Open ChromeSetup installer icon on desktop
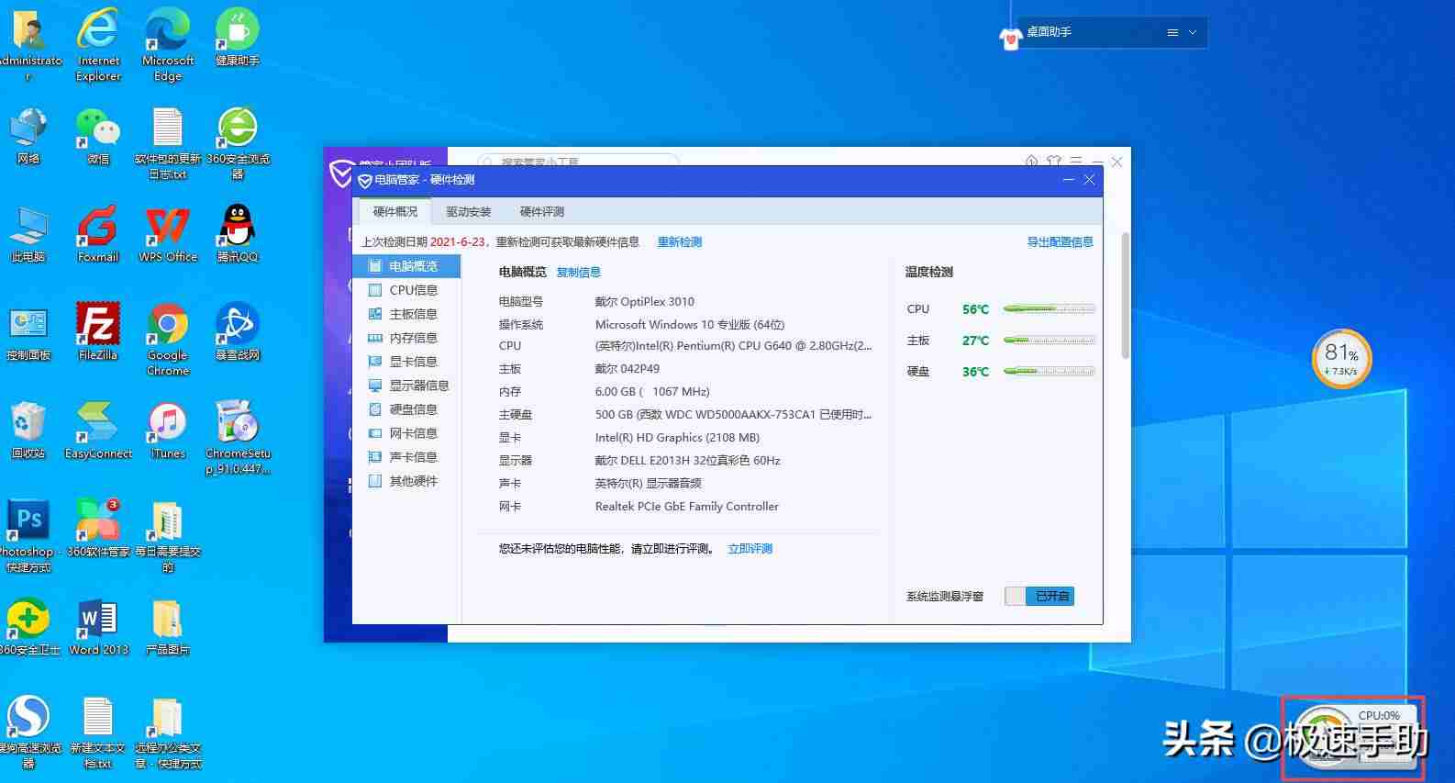Image resolution: width=1455 pixels, height=783 pixels. click(238, 438)
